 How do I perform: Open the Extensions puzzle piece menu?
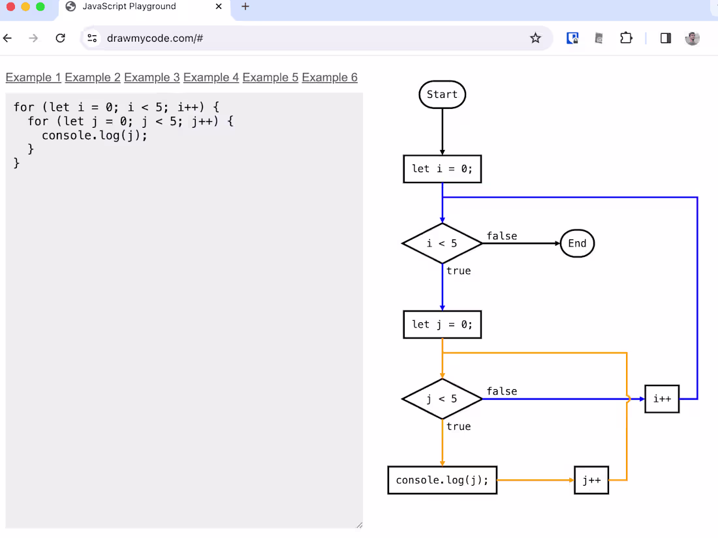[x=626, y=38]
